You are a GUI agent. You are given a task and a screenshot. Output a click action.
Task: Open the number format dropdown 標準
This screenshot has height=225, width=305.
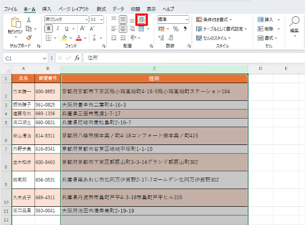[173, 19]
